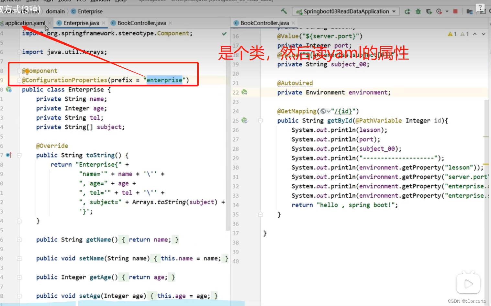Viewport: 491px width, 306px height.
Task: Rerun the application with the green rerun icon
Action: click(x=407, y=12)
